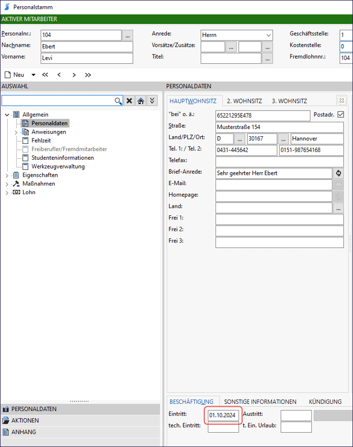353x447 pixels.
Task: Open the Land field ellipsis lookup
Action: [339, 208]
